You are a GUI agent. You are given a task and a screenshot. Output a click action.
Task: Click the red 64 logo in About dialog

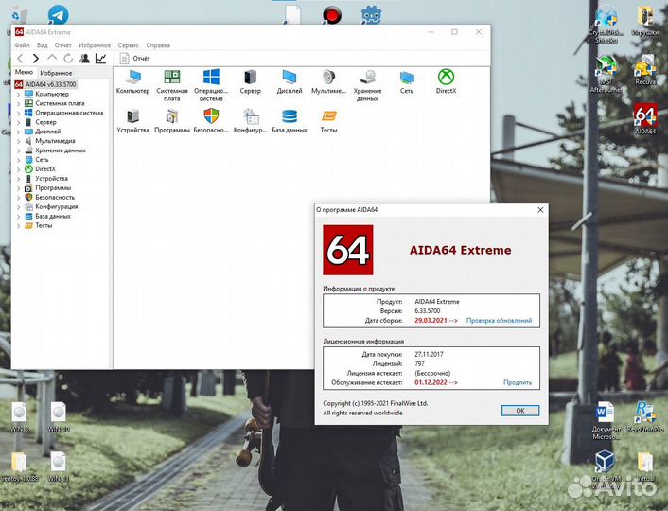coord(347,250)
